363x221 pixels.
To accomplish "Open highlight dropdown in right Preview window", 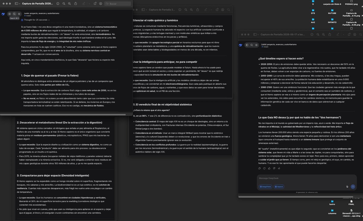I will coord(343,35).
